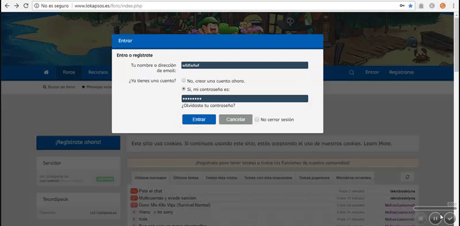Screen dimensions: 460x226
Task: Go to the forum home icon
Action: click(x=47, y=72)
